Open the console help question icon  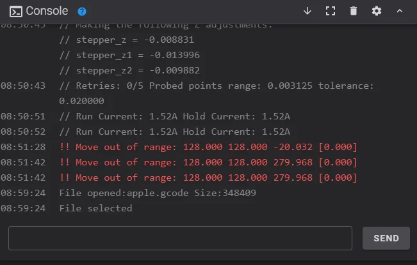pos(81,11)
